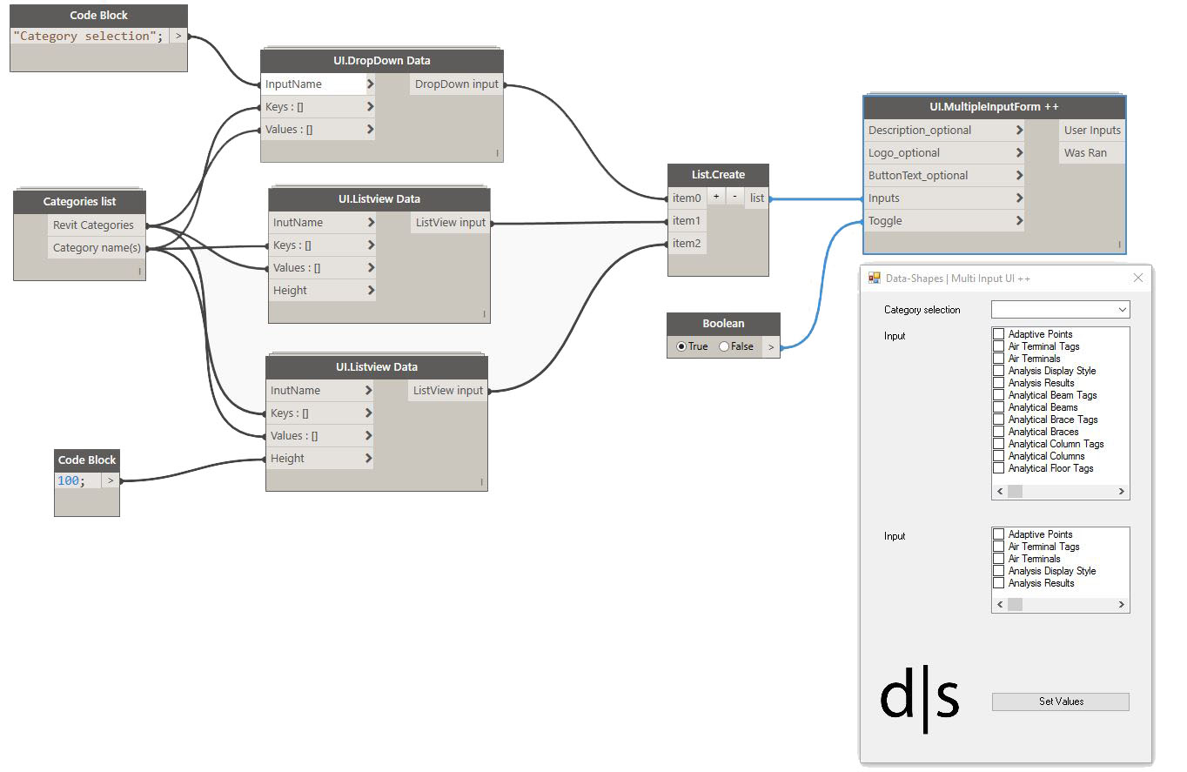Click the User Inputs output port

tap(1092, 131)
